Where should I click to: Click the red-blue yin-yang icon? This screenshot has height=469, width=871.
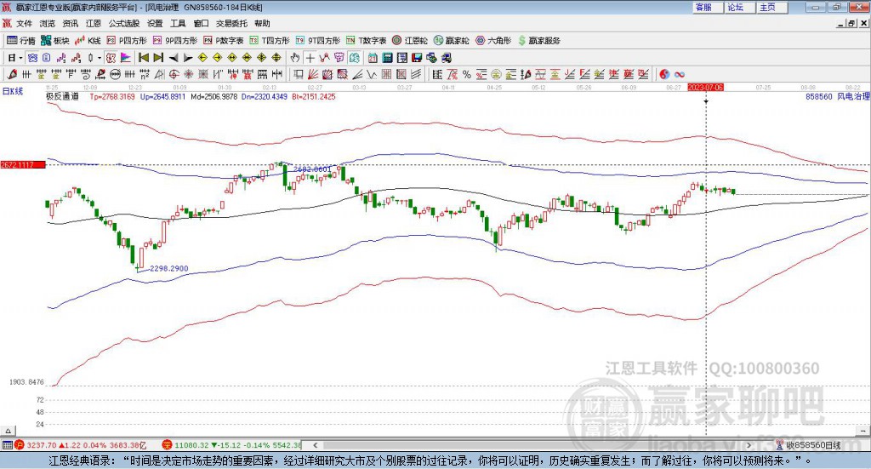(663, 74)
